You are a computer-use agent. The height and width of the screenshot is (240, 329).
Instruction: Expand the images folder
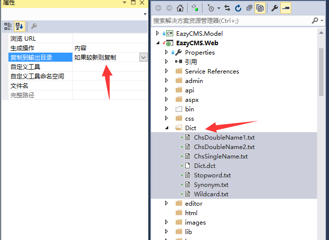(166, 222)
